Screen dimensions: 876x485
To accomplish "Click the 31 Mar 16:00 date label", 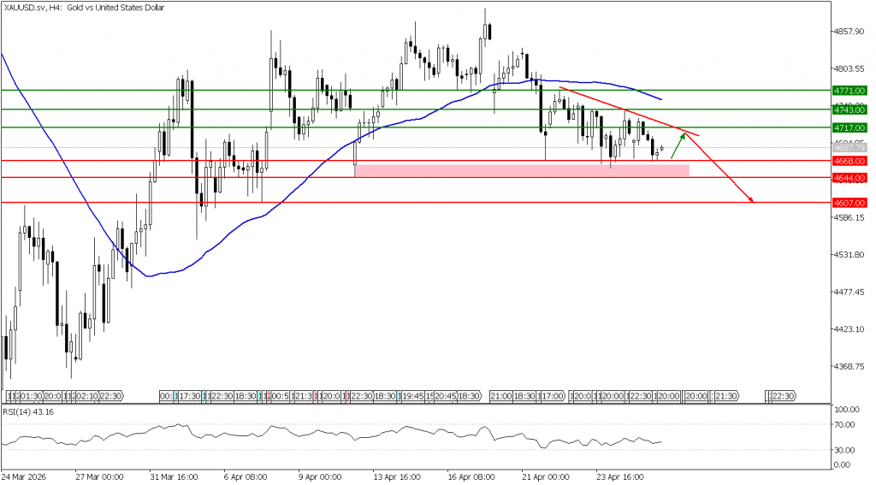I will 175,476.
